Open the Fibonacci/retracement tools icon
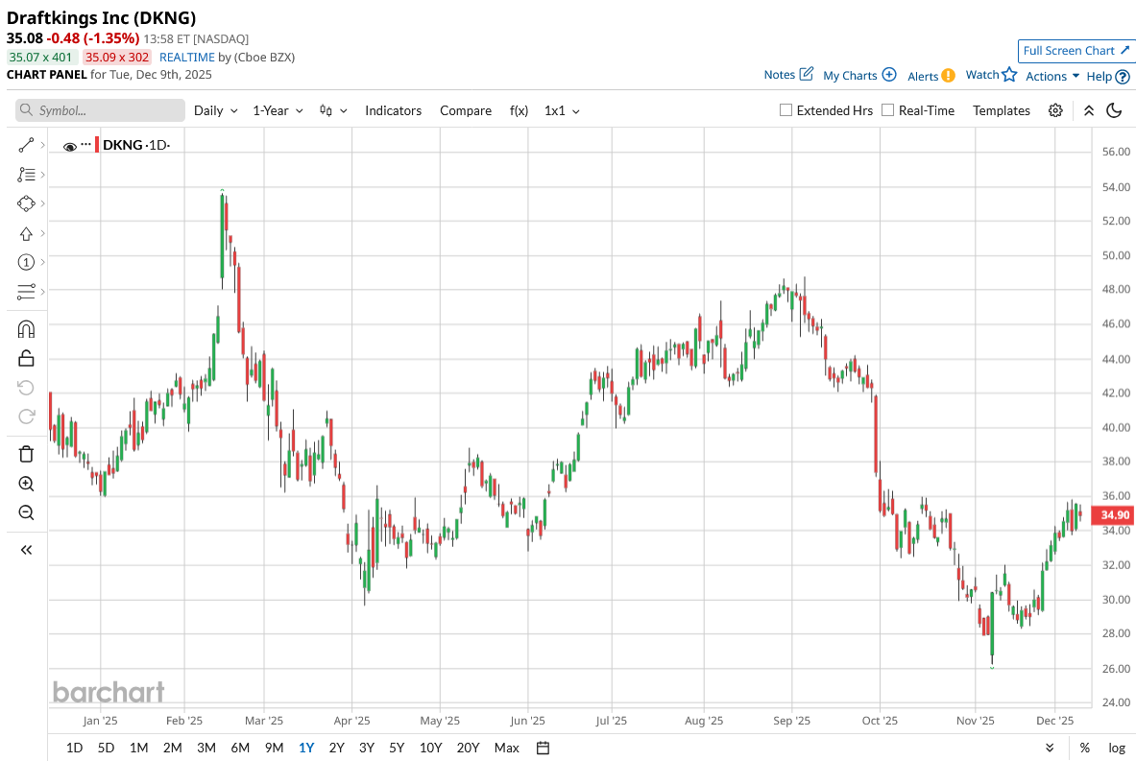The width and height of the screenshot is (1136, 761). 26,175
